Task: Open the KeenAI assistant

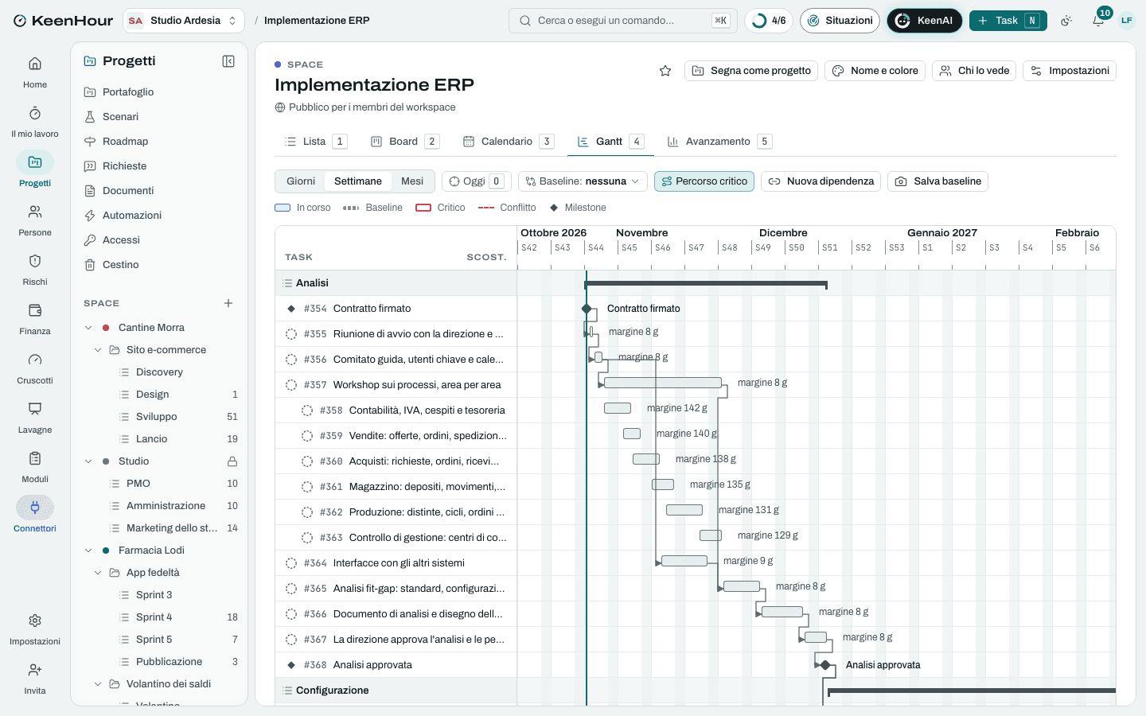Action: [925, 21]
